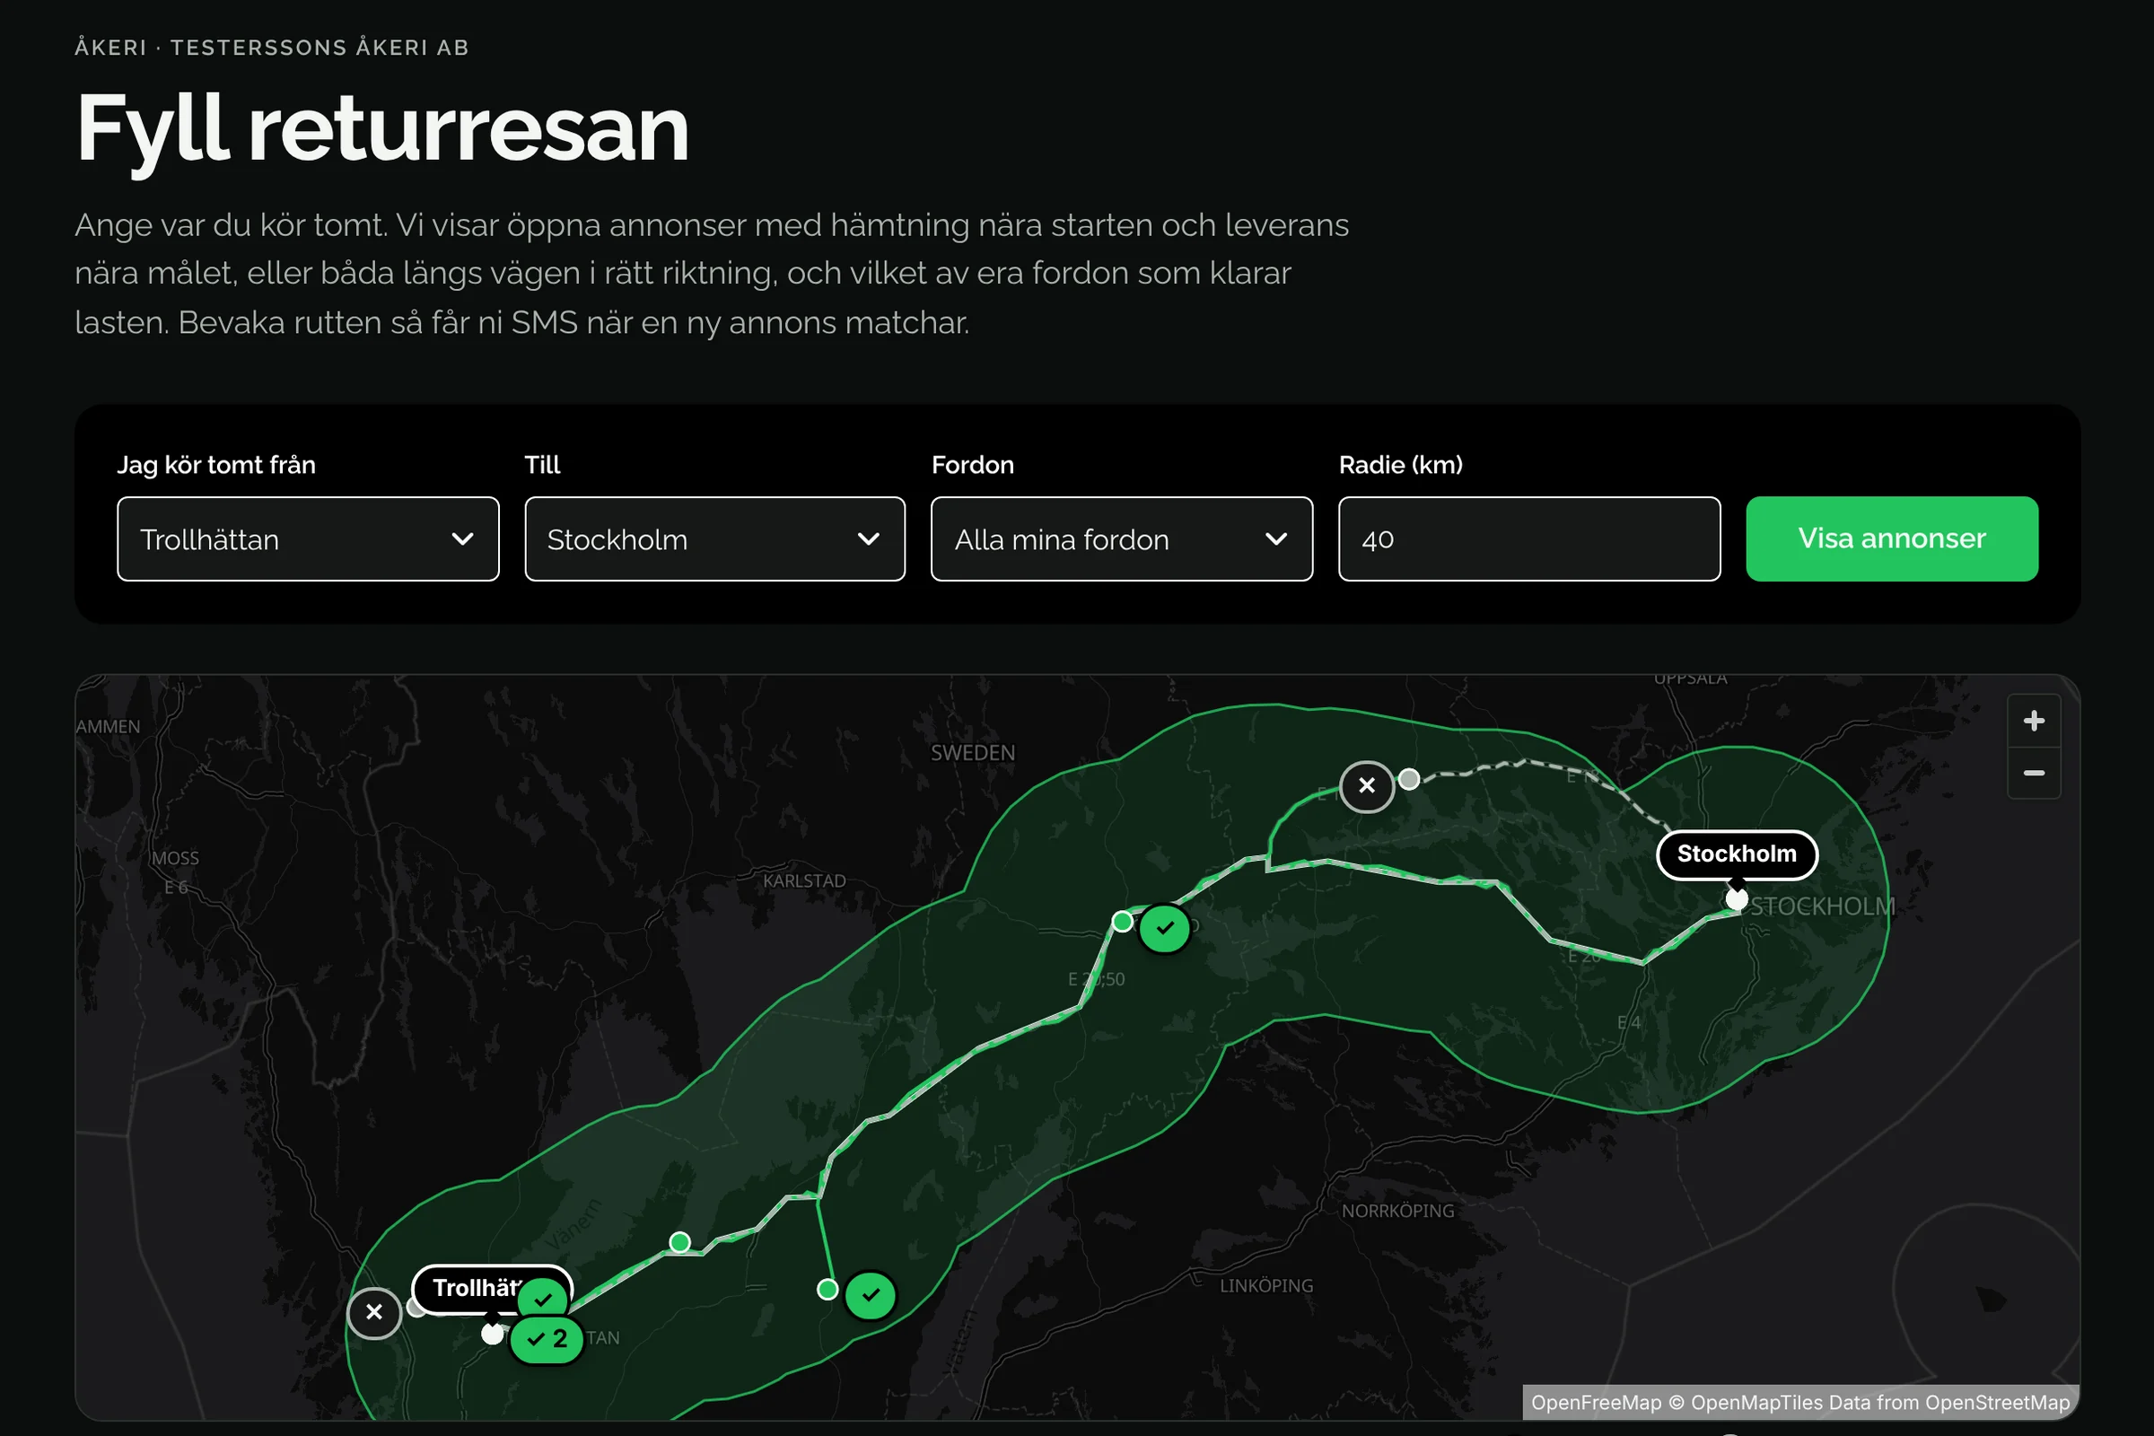Viewport: 2154px width, 1436px height.
Task: Click the Radie (km) input field
Action: [x=1528, y=538]
